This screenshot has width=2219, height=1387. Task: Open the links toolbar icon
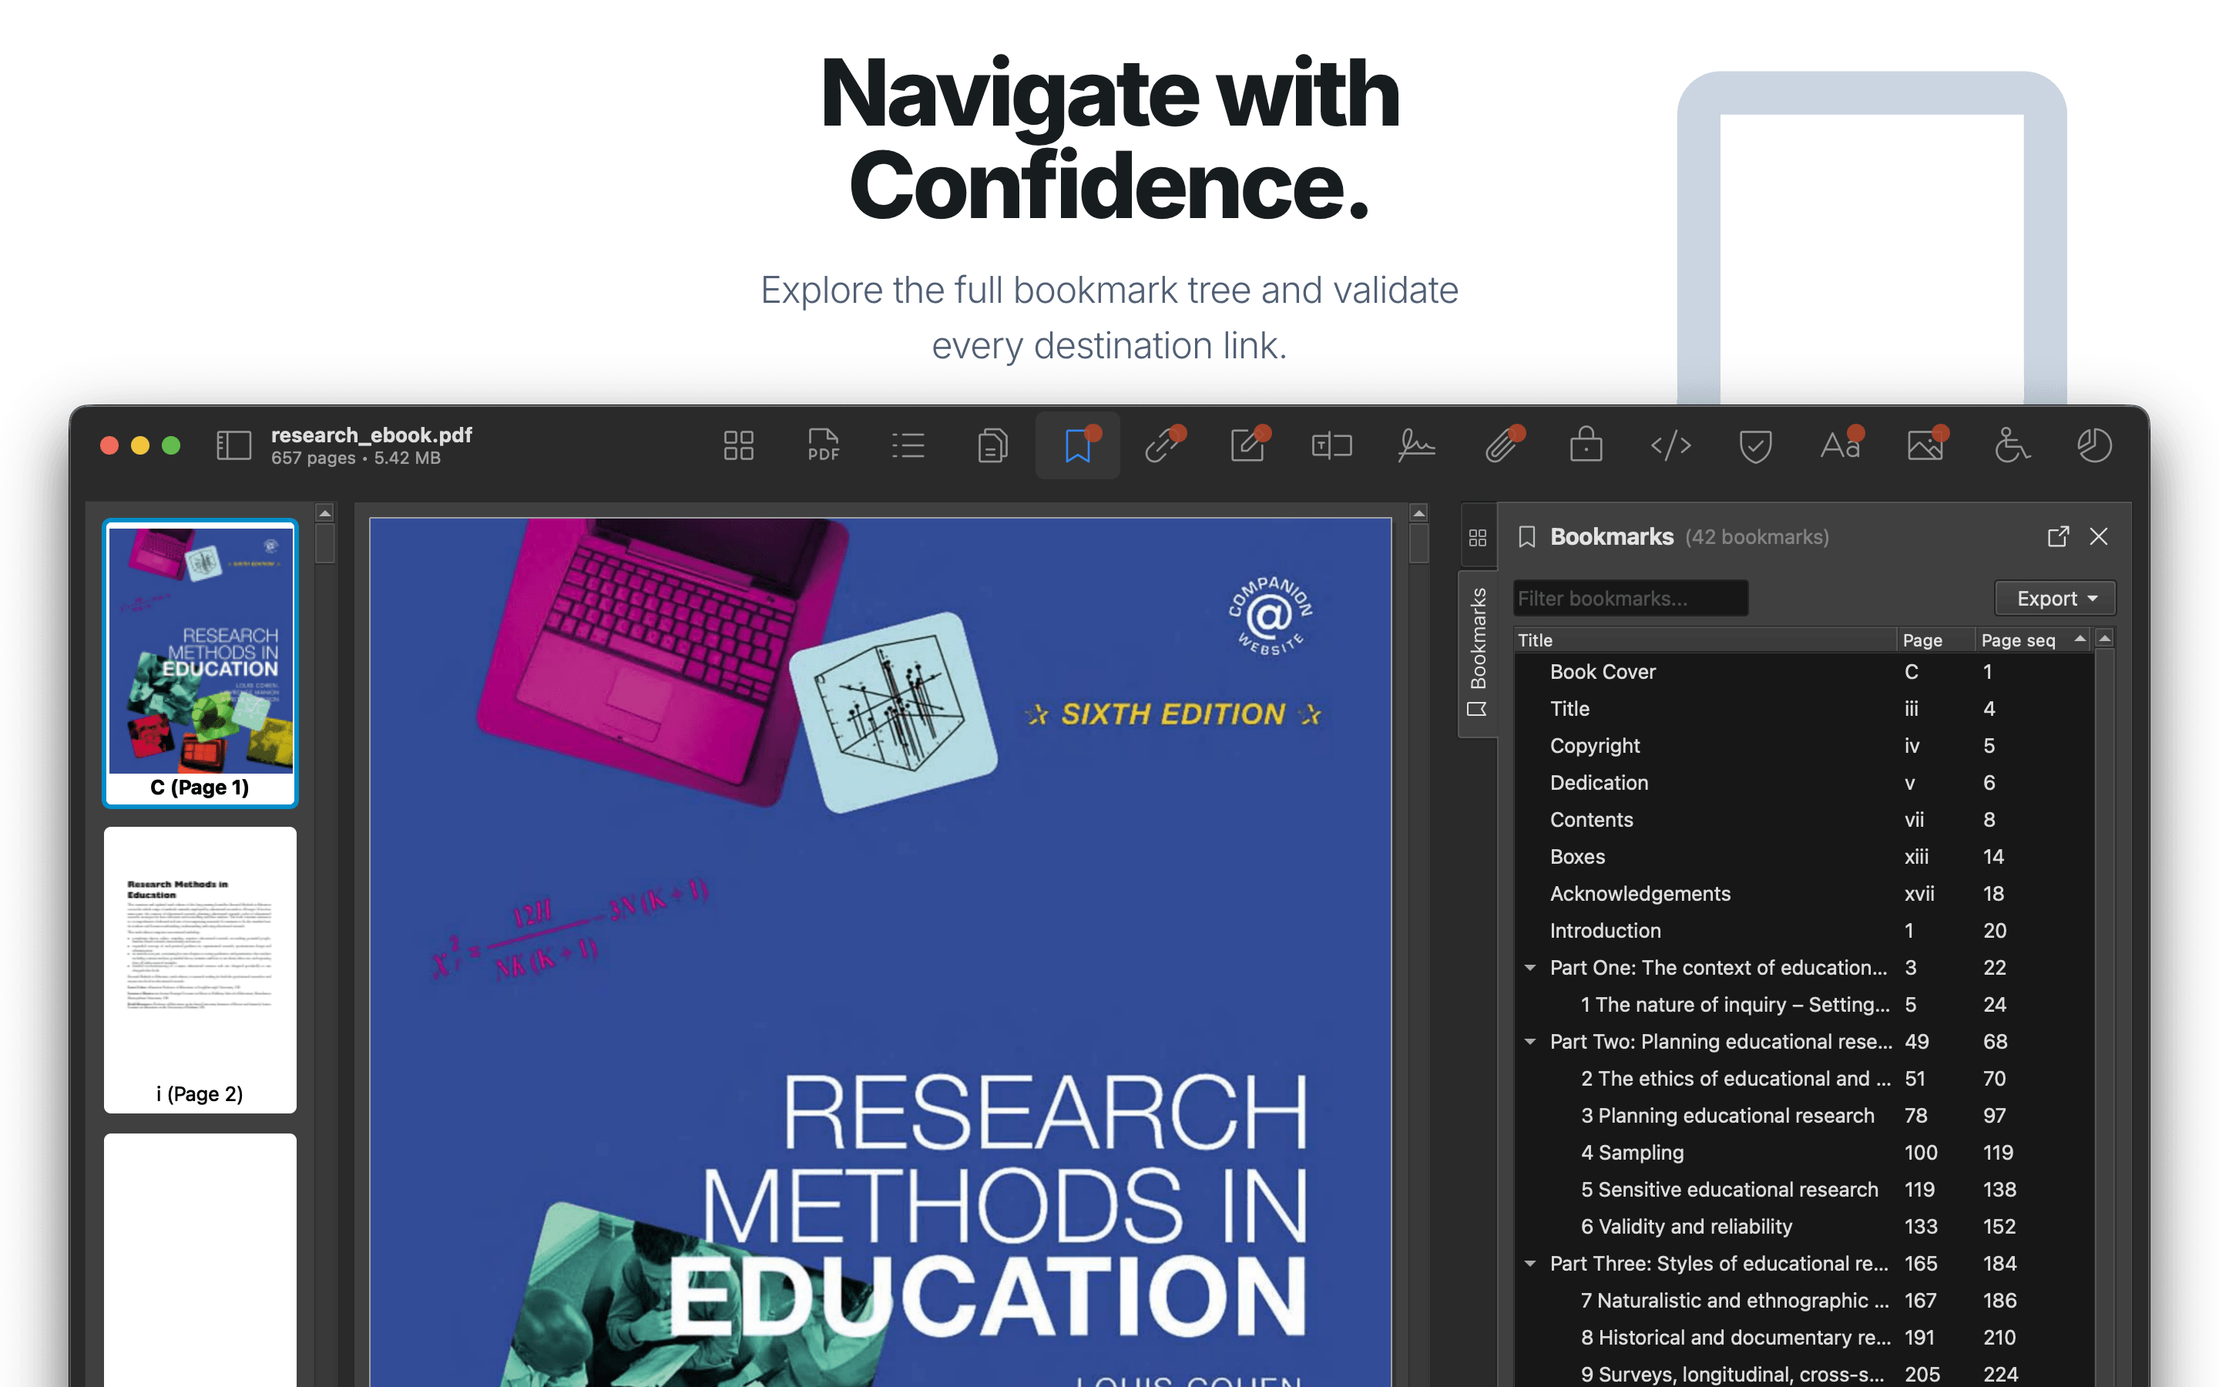1163,446
